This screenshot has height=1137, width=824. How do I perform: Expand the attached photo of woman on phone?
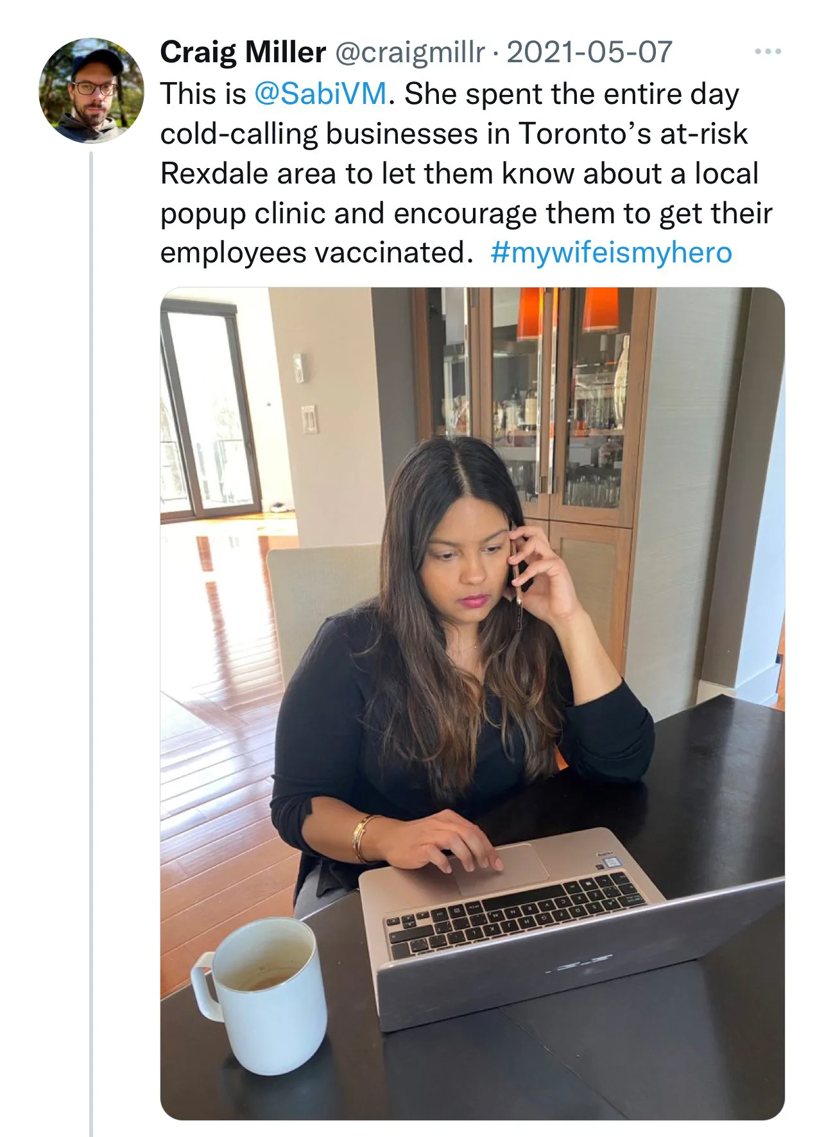472,704
